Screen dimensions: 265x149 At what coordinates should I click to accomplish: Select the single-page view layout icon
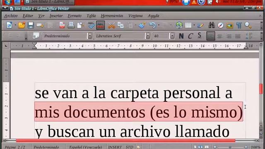coord(195,147)
